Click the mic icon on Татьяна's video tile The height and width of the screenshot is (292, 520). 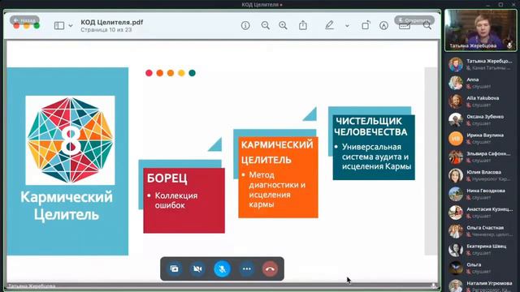509,45
